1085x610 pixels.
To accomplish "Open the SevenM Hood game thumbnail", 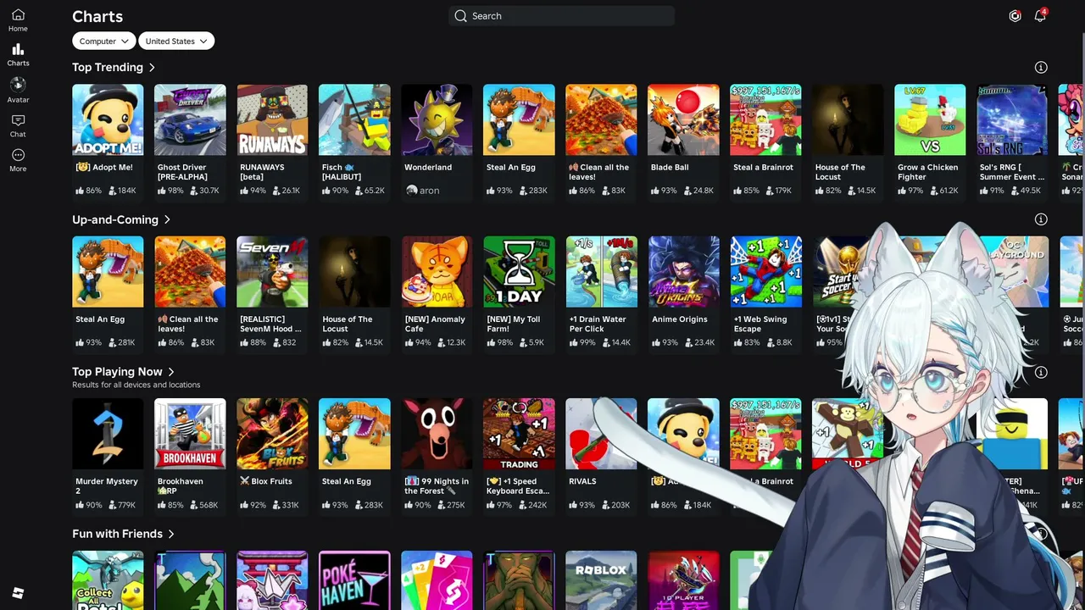I will pos(272,272).
